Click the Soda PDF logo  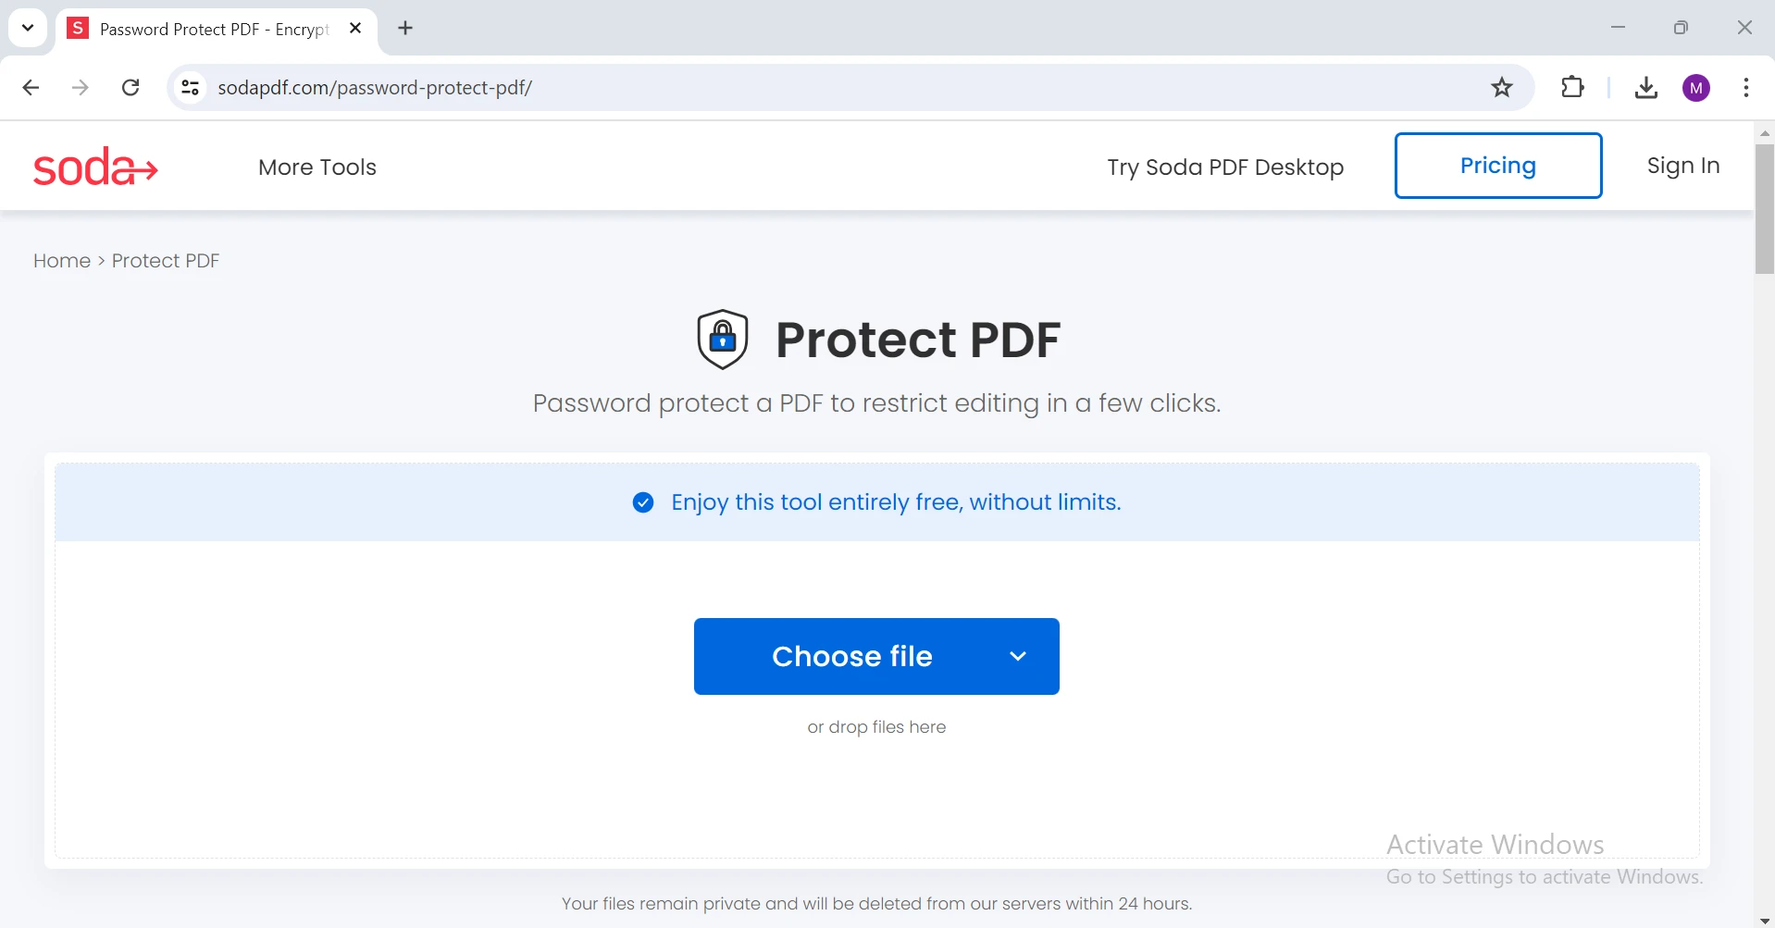95,167
